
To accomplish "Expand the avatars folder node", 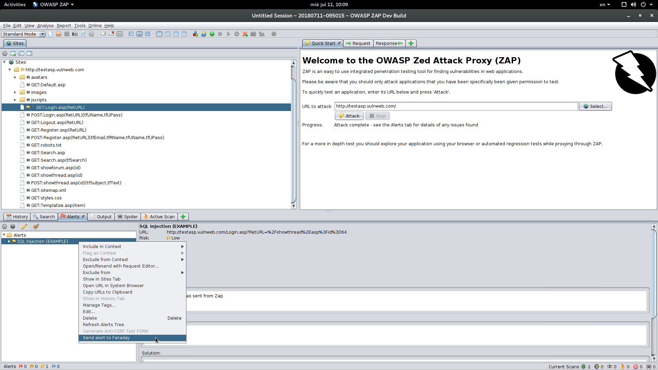I will point(15,77).
